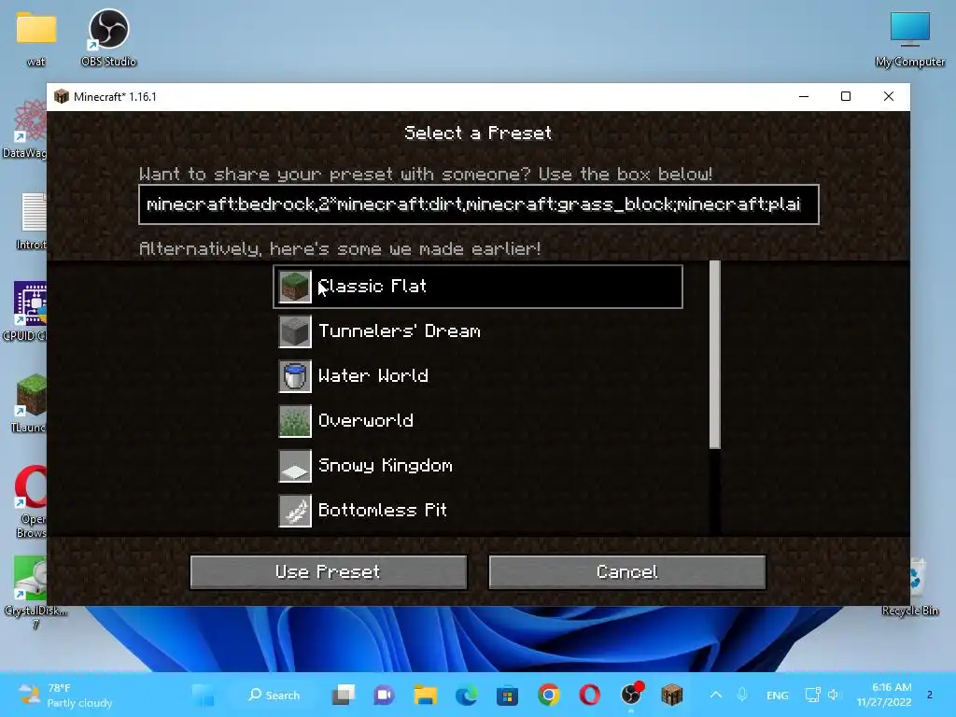
Task: Click the preset list scrollbar thumb
Action: tap(715, 355)
